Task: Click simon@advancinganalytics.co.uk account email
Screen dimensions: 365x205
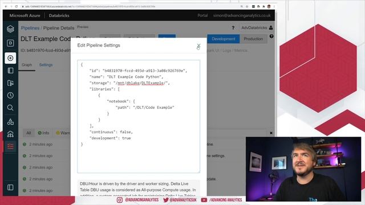Action: coord(242,15)
